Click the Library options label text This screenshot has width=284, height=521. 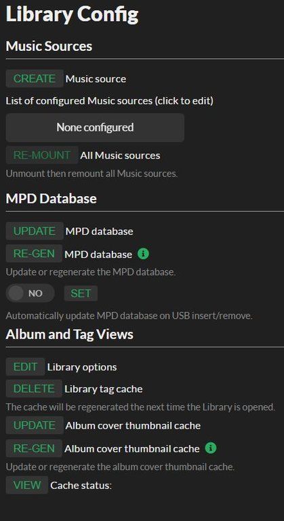coord(82,367)
